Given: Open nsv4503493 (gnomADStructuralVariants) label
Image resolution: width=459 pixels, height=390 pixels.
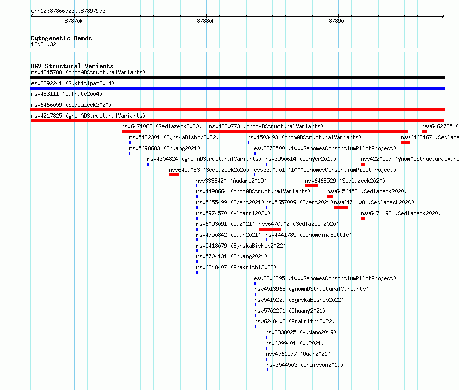Looking at the screenshot, I should [304, 137].
